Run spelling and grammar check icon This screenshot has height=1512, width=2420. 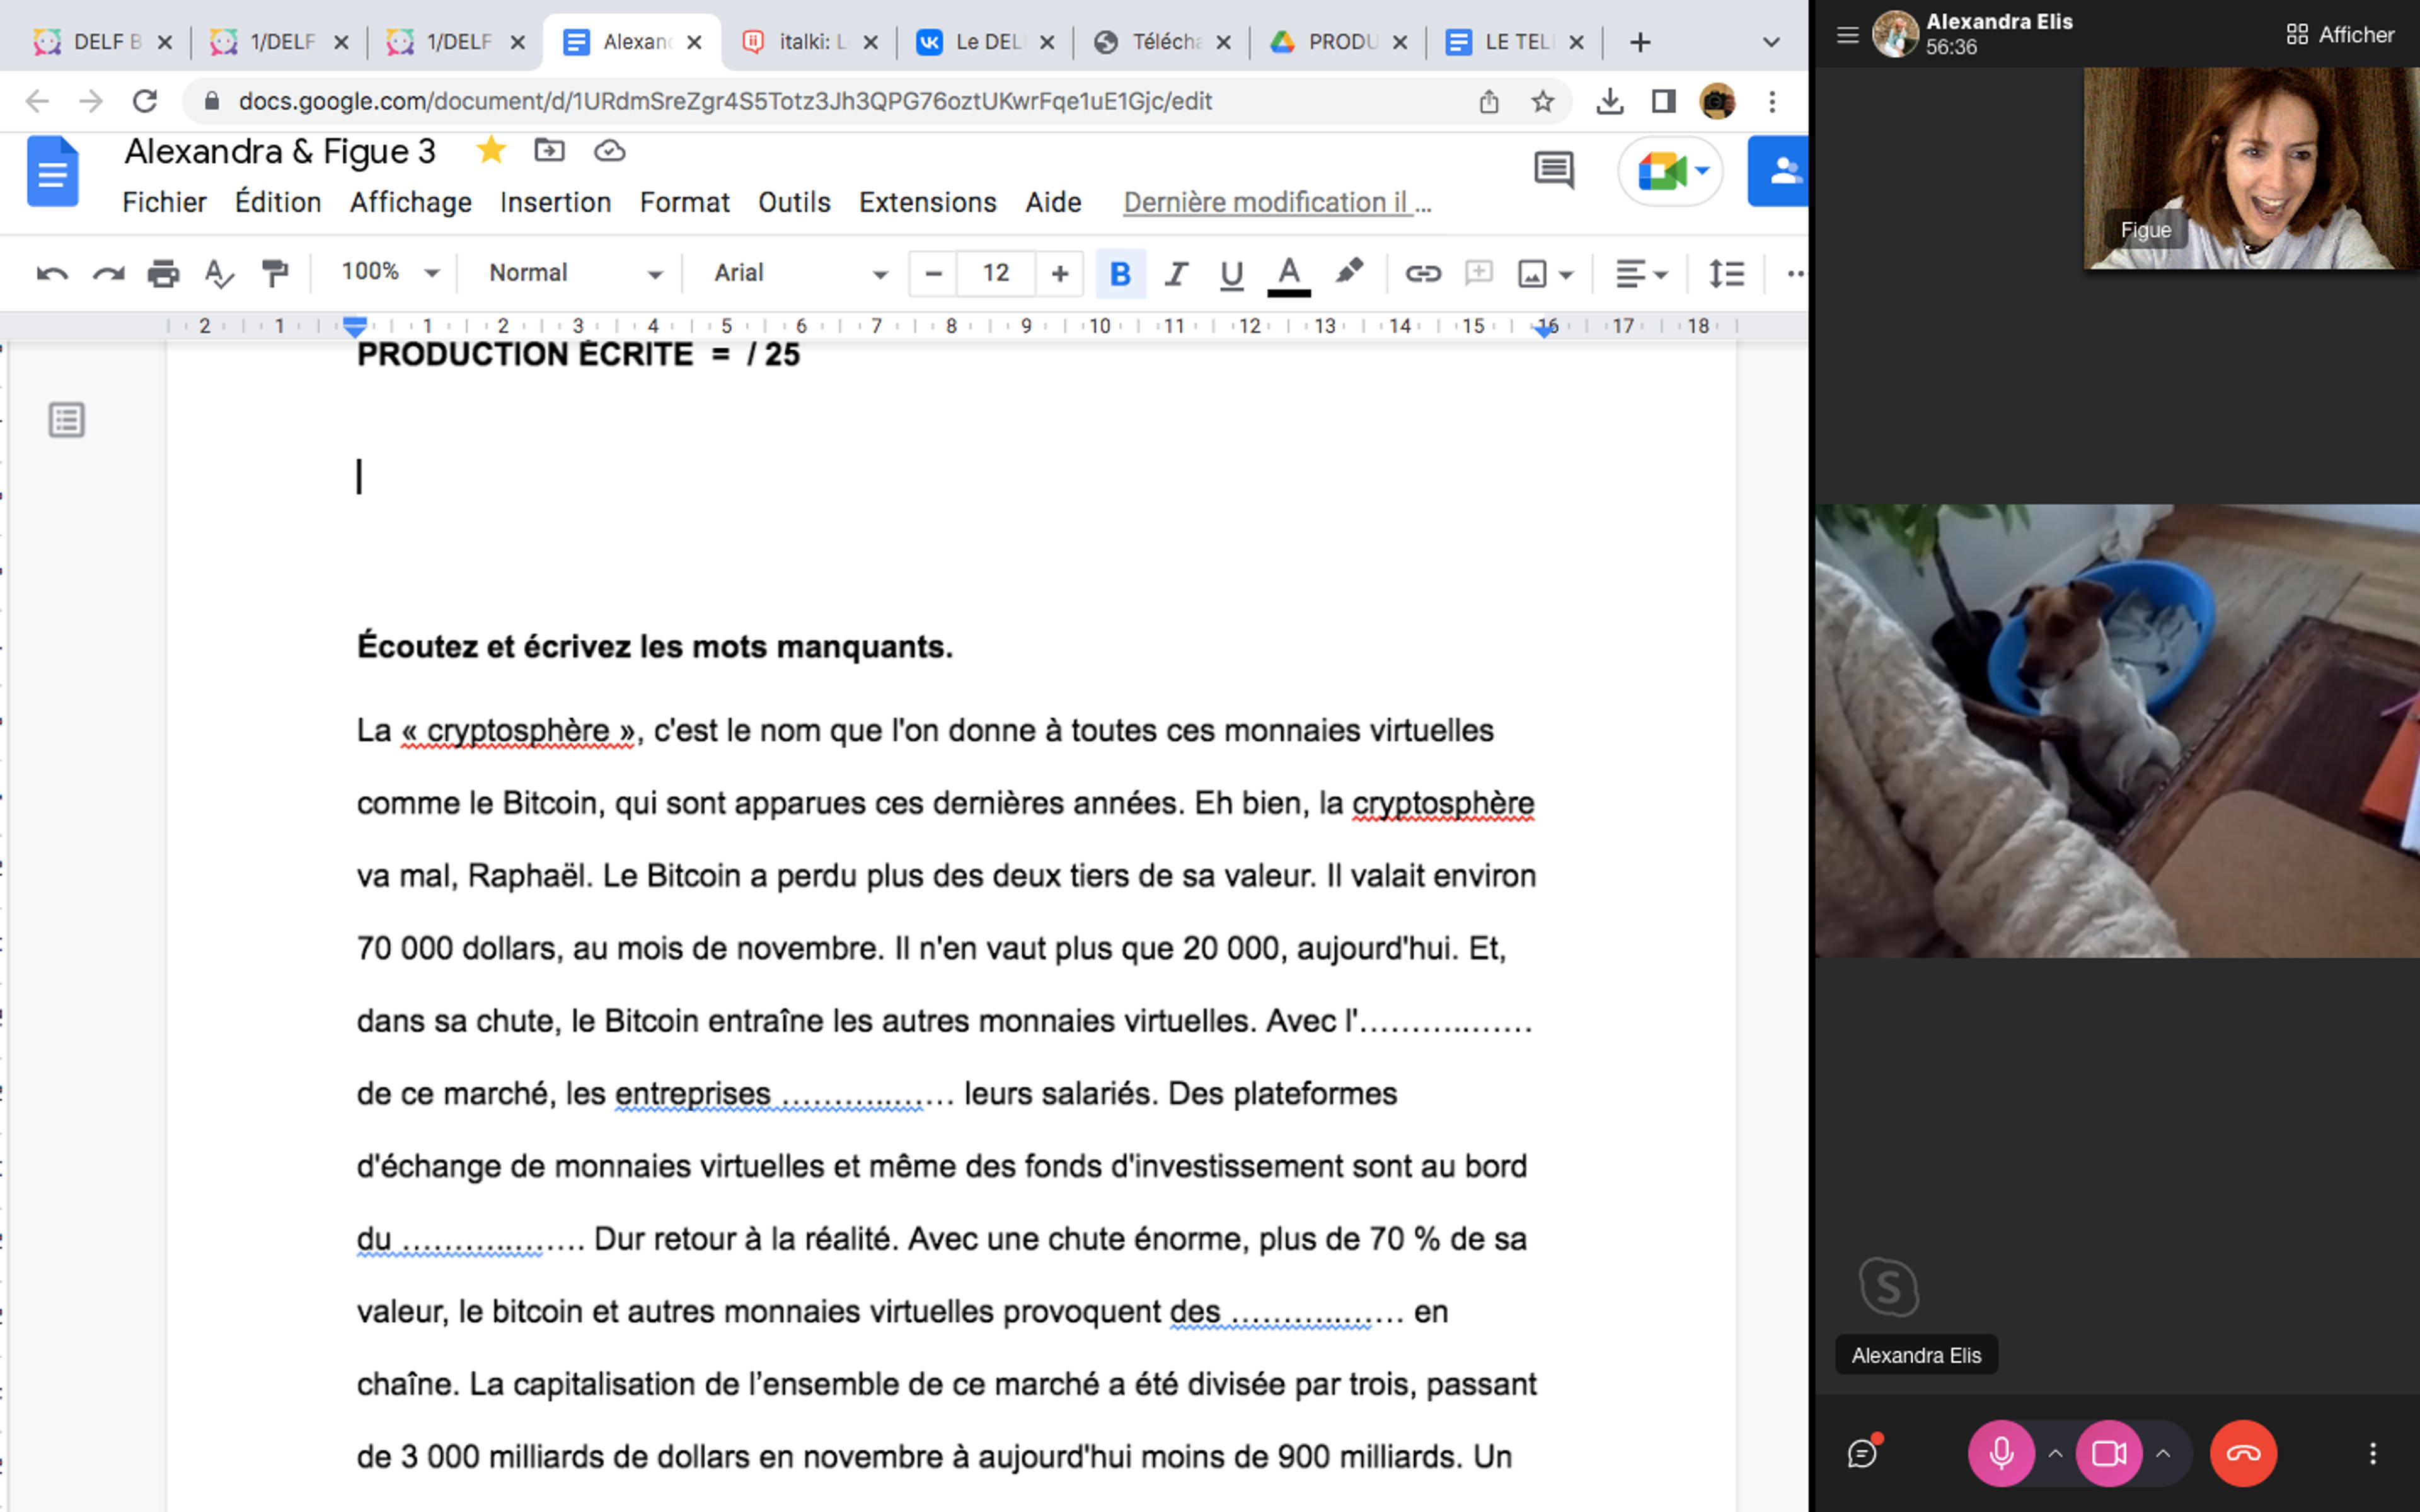point(219,273)
